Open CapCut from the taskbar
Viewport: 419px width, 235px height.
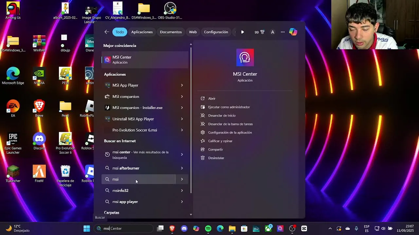pos(304,228)
